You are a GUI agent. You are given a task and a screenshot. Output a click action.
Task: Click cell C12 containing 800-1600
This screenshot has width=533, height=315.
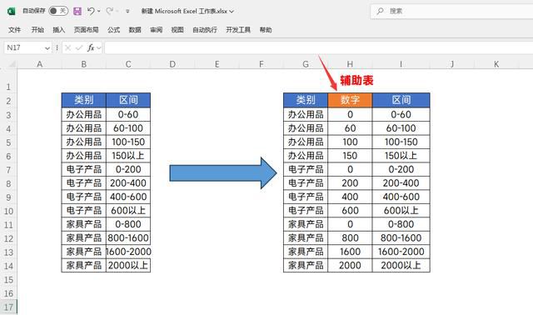tap(128, 237)
